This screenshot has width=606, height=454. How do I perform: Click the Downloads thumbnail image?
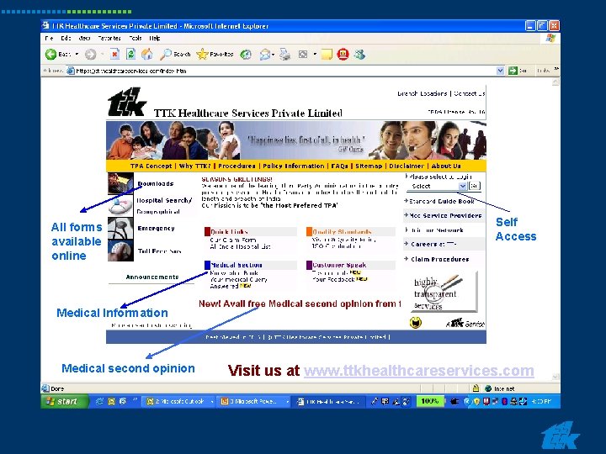coord(120,183)
